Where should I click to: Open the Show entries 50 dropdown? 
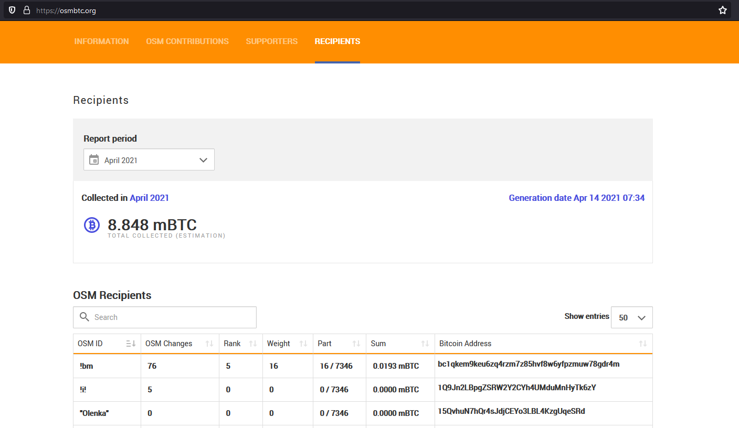[632, 317]
